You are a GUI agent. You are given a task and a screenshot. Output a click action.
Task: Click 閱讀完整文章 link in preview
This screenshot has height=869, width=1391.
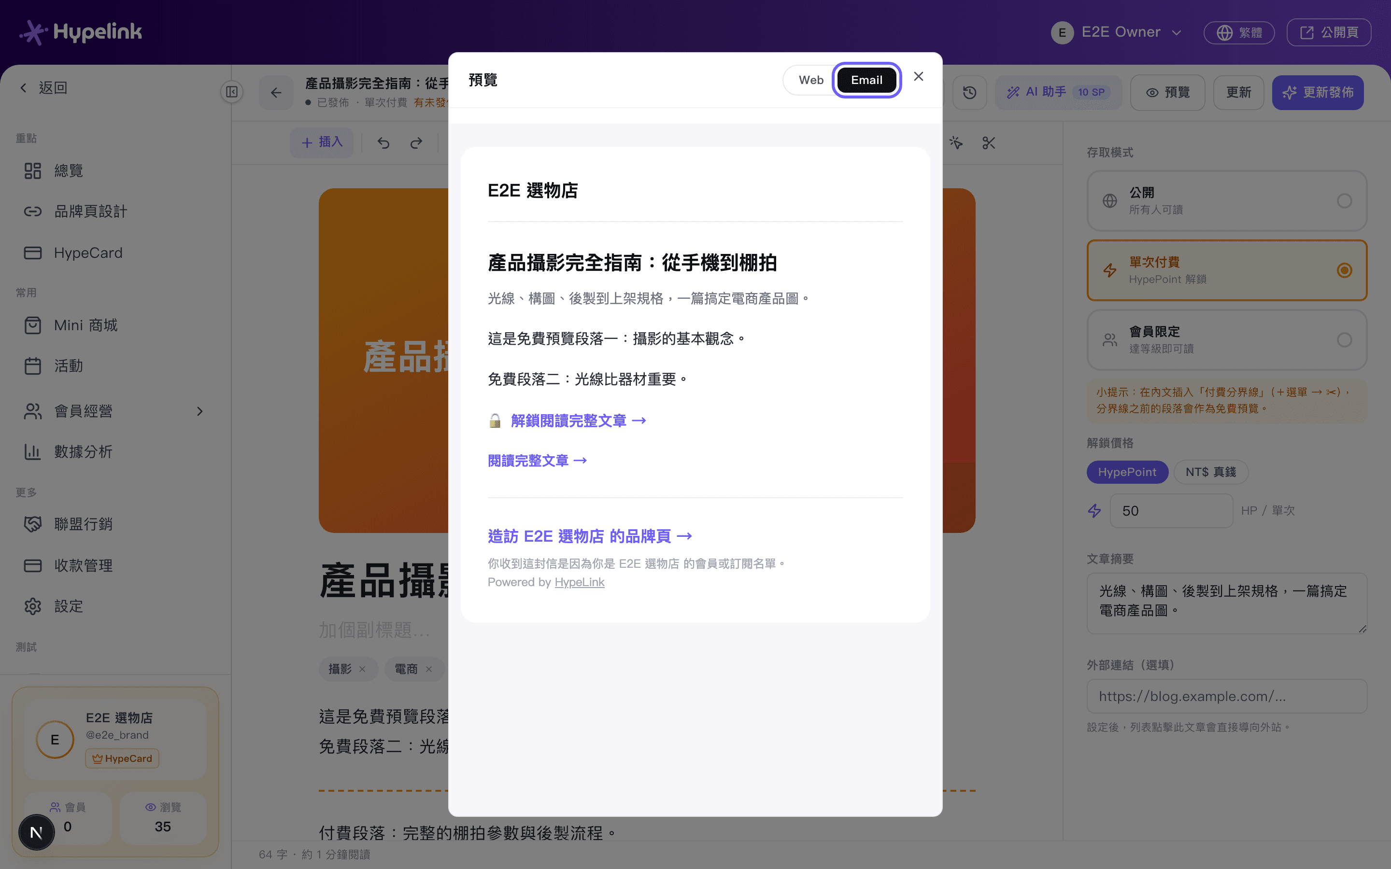(x=538, y=461)
